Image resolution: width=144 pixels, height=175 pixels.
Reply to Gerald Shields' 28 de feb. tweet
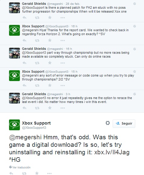[x=24, y=17]
